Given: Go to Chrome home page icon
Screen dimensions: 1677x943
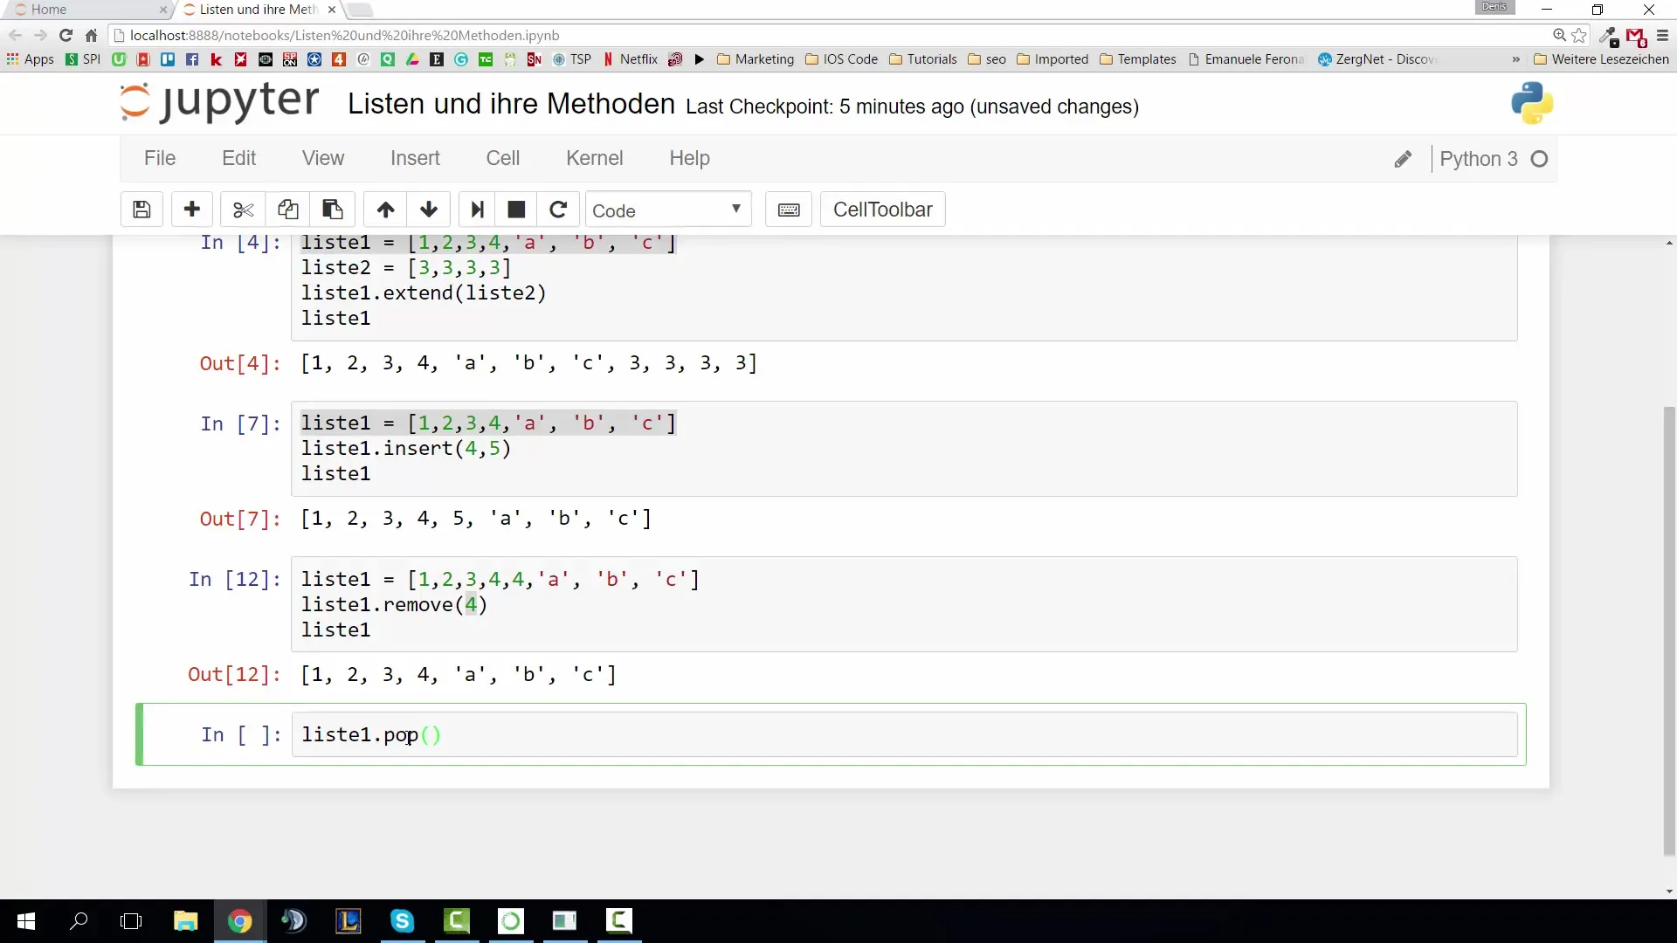Looking at the screenshot, I should tap(91, 35).
